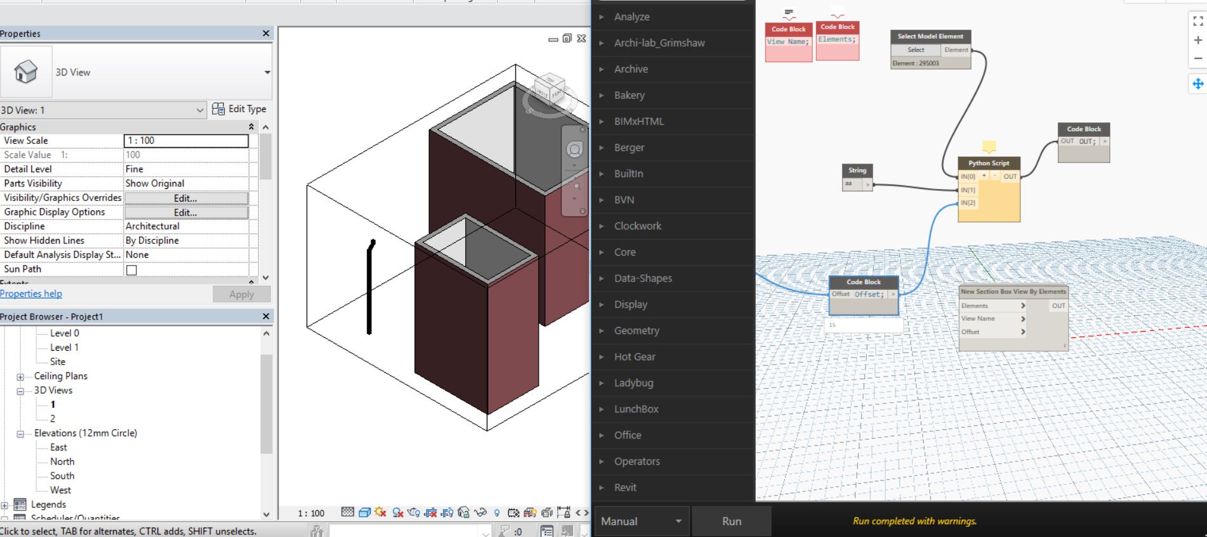Enable the Sun Path checkbox
This screenshot has height=537, width=1207.
tap(131, 270)
